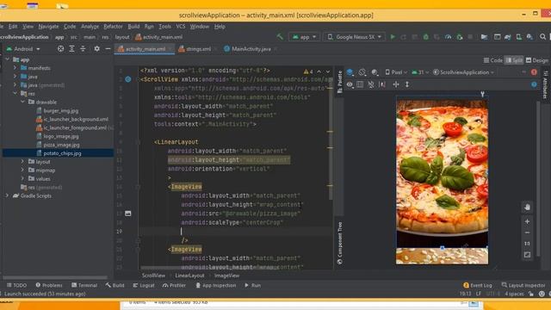Toggle the view options eye icon
The width and height of the screenshot is (551, 310).
click(x=350, y=84)
